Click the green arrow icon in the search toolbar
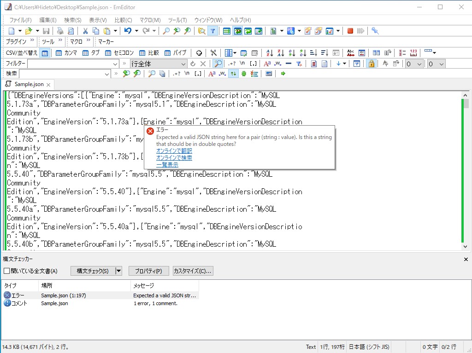The height and width of the screenshot is (353, 472). click(283, 74)
